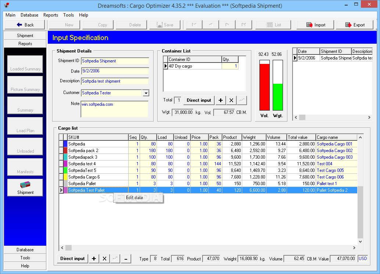Image resolution: width=380 pixels, height=274 pixels.
Task: Click the red color swatch for Softpedia pack 2
Action: [65, 151]
